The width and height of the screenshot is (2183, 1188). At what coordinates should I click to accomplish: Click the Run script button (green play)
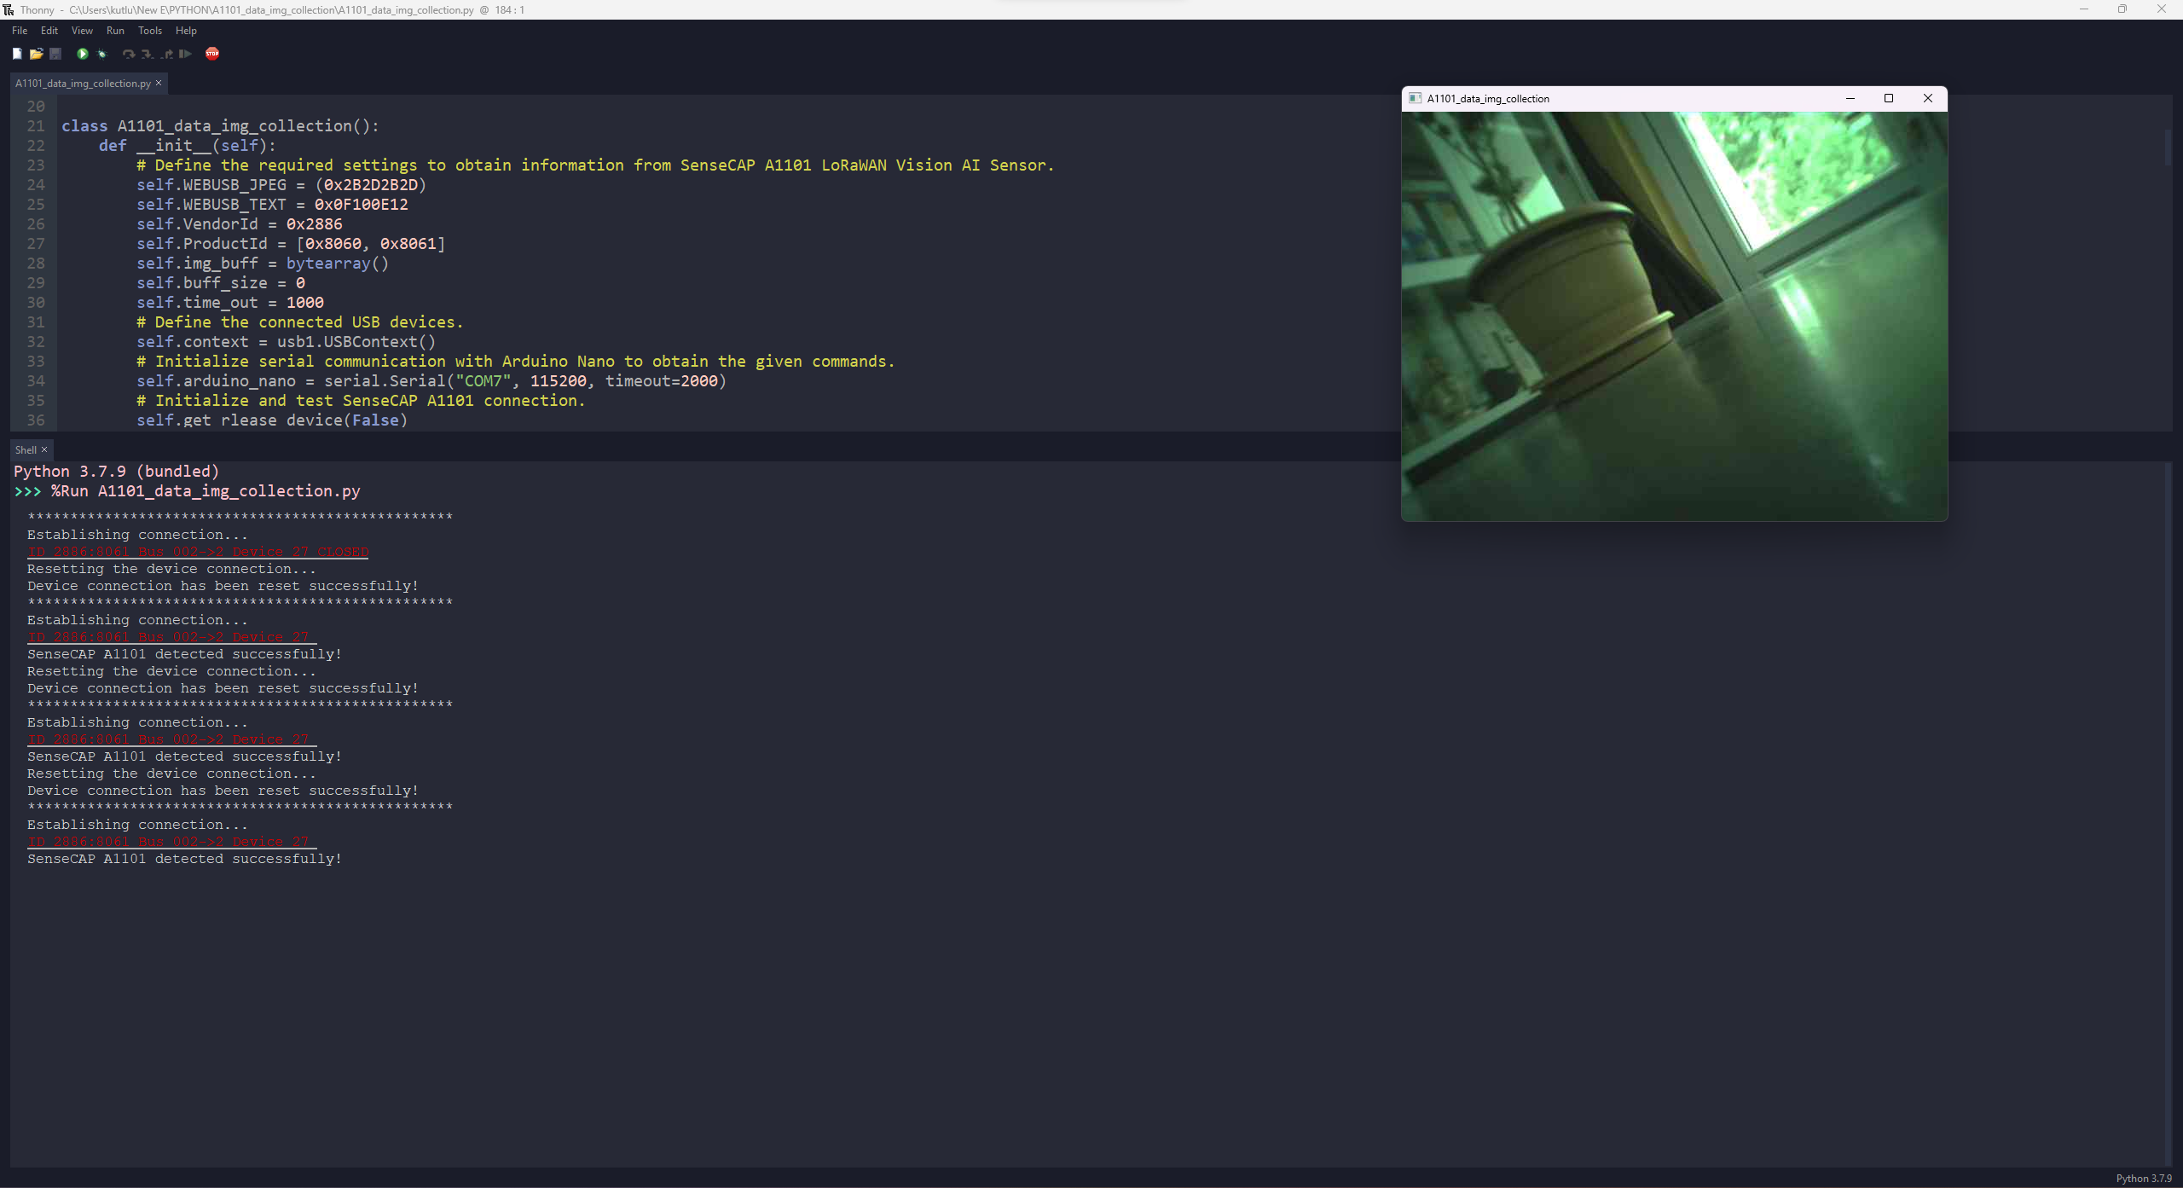pos(84,54)
